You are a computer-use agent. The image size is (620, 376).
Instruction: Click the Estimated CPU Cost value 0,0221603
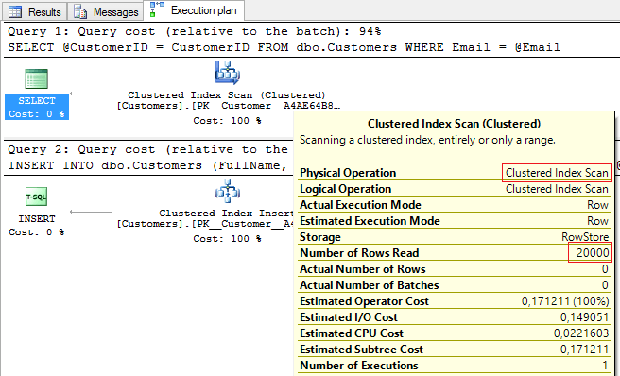point(581,333)
